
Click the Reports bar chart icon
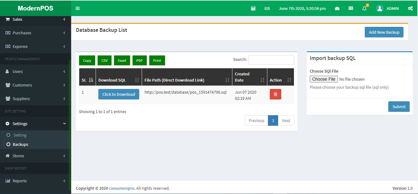[8, 181]
